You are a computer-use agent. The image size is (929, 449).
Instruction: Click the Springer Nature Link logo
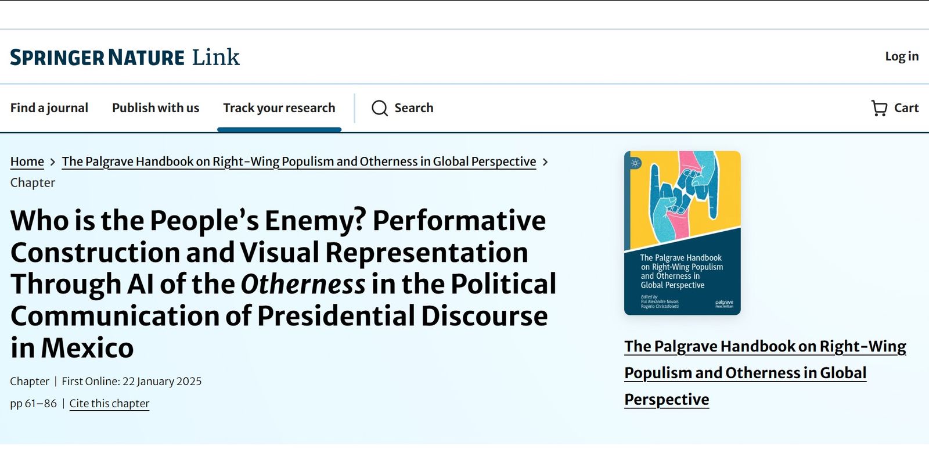point(125,57)
